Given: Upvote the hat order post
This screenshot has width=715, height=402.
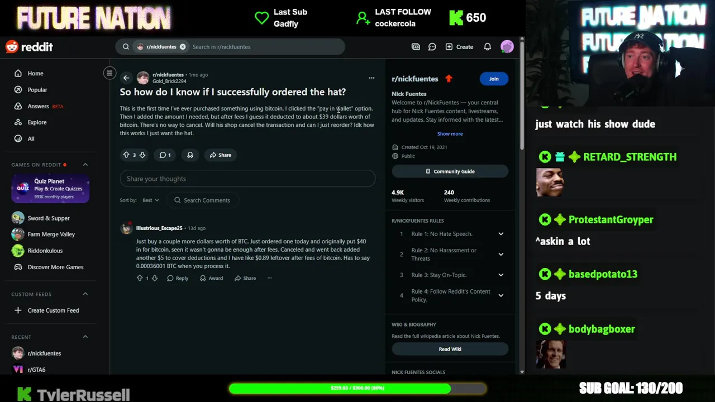Looking at the screenshot, I should tap(126, 155).
